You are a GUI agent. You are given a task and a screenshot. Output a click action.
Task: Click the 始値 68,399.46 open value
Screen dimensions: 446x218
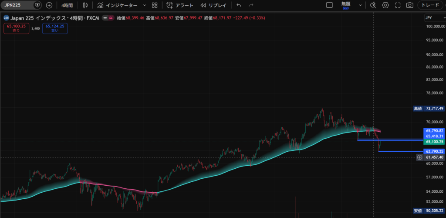tap(131, 17)
